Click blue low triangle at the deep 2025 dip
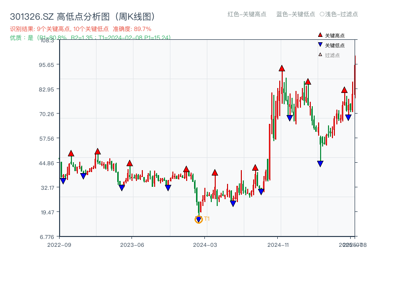The width and height of the screenshot is (394, 295). coord(320,164)
